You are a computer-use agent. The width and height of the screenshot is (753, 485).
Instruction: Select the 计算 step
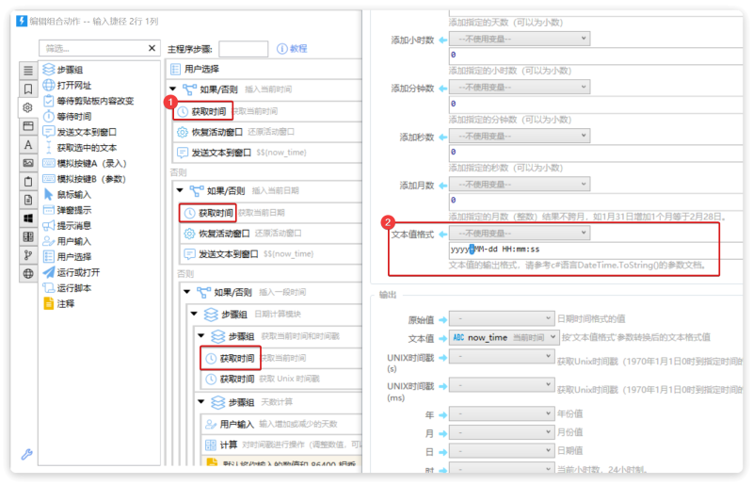pyautogui.click(x=281, y=445)
